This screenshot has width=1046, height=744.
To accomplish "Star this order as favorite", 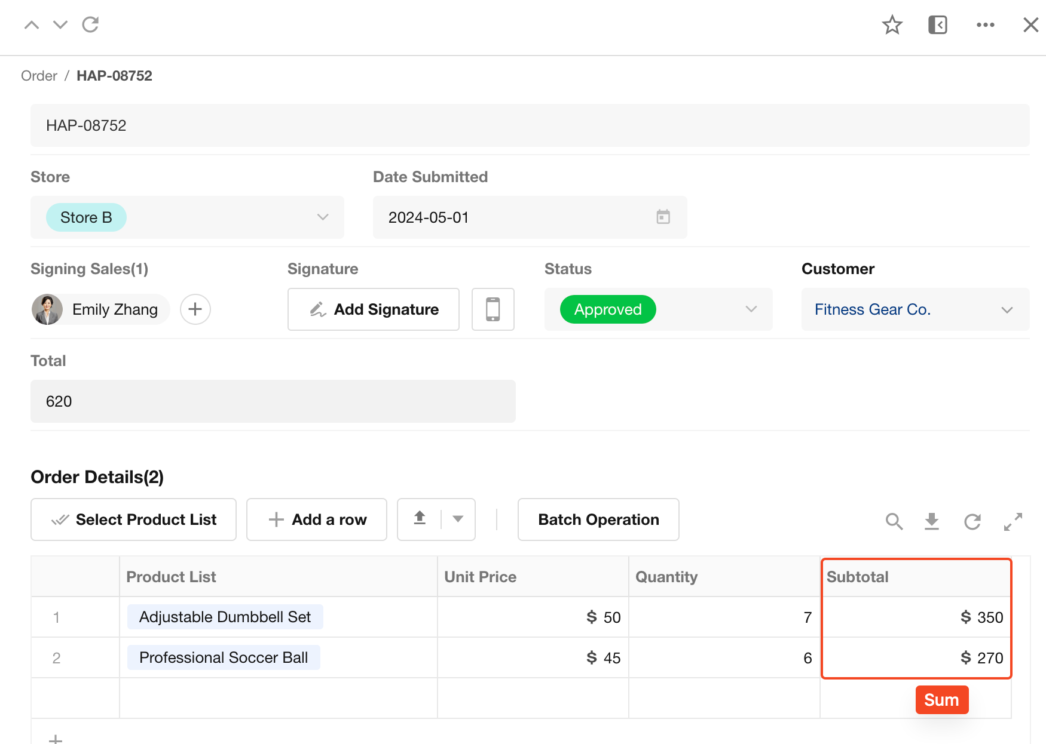I will click(892, 25).
